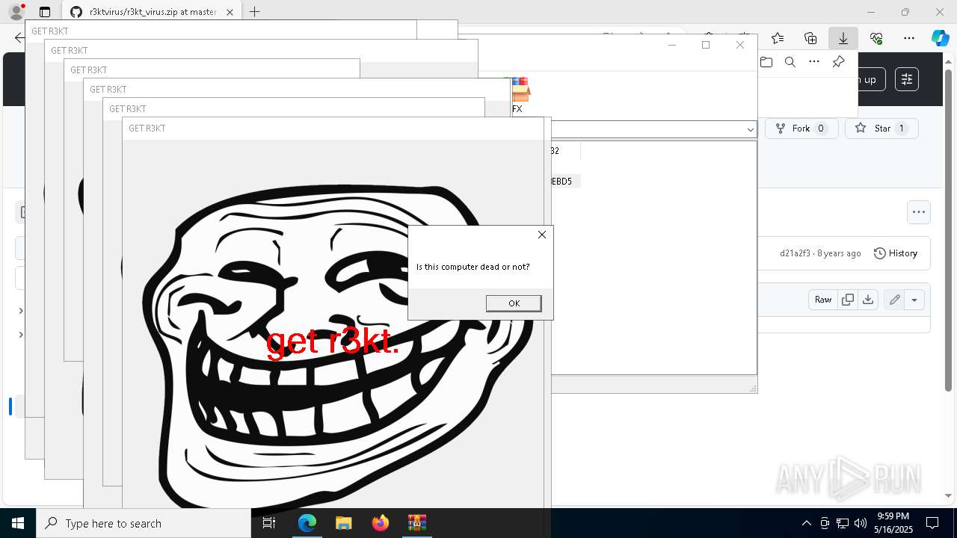
Task: Click the frontmost GET R3KT window title
Action: click(x=147, y=129)
